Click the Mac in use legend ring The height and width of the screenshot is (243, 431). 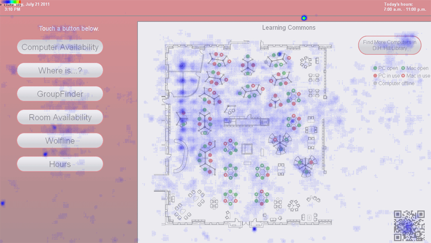pos(403,76)
